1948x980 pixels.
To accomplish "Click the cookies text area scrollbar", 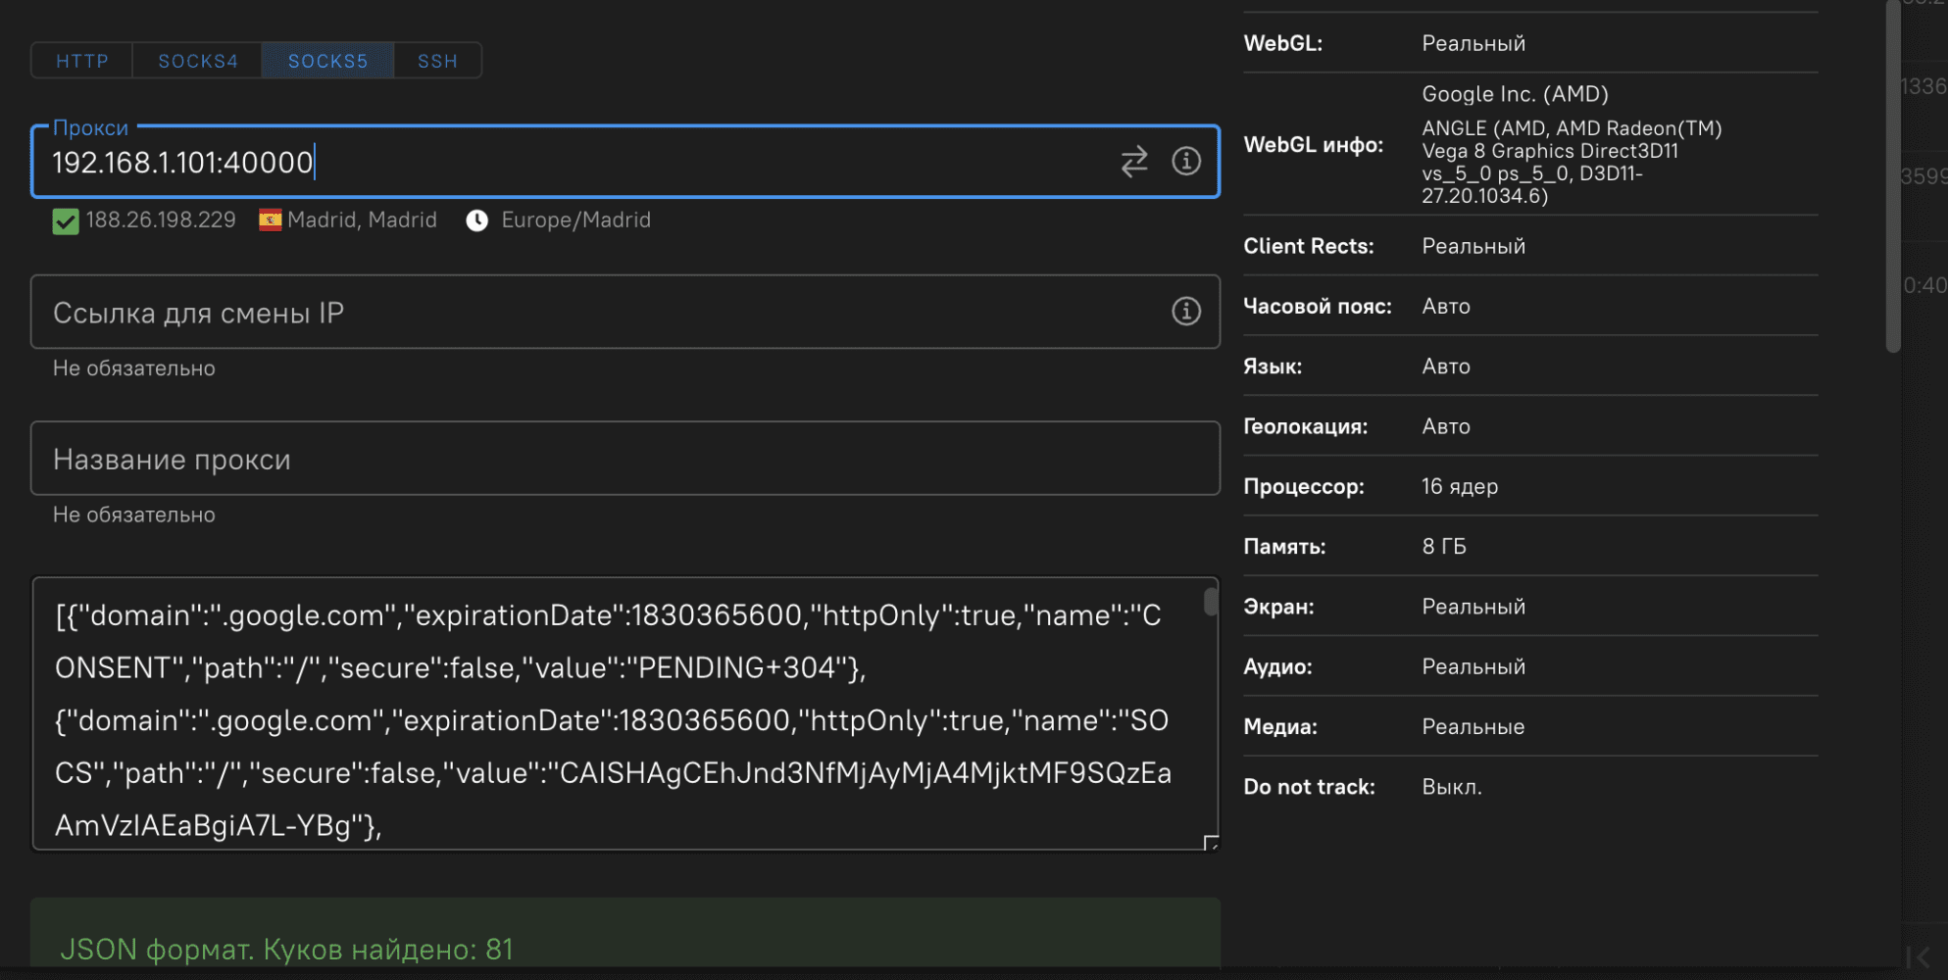I will point(1211,602).
